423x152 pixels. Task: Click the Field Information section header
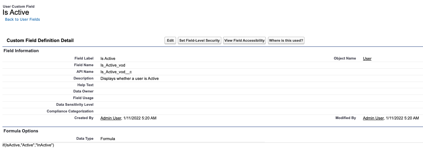click(x=21, y=51)
